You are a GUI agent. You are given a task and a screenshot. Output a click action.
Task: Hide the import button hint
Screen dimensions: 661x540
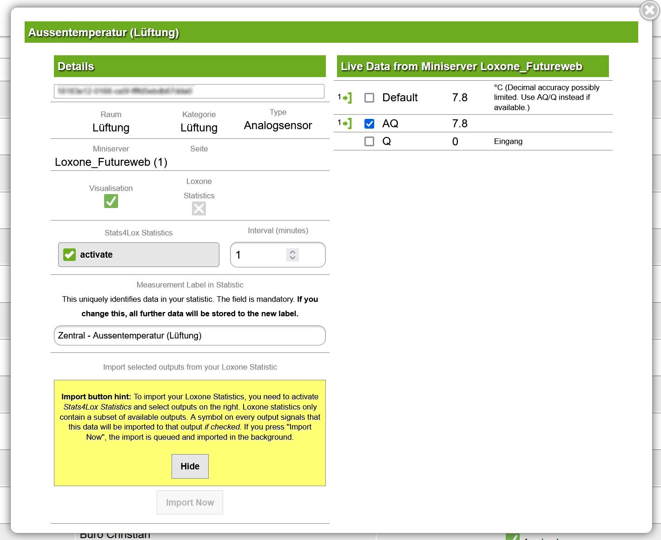(x=190, y=466)
